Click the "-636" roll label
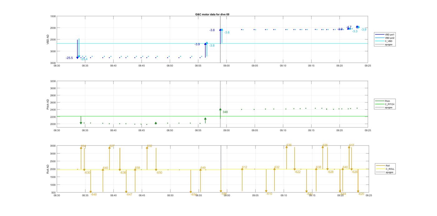The image size is (437, 216). [x=123, y=172]
